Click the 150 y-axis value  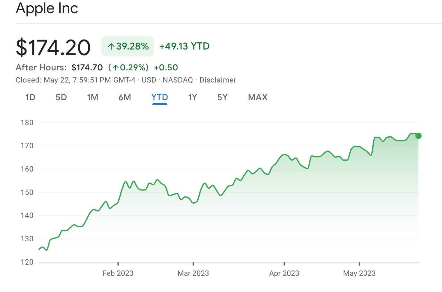27,192
